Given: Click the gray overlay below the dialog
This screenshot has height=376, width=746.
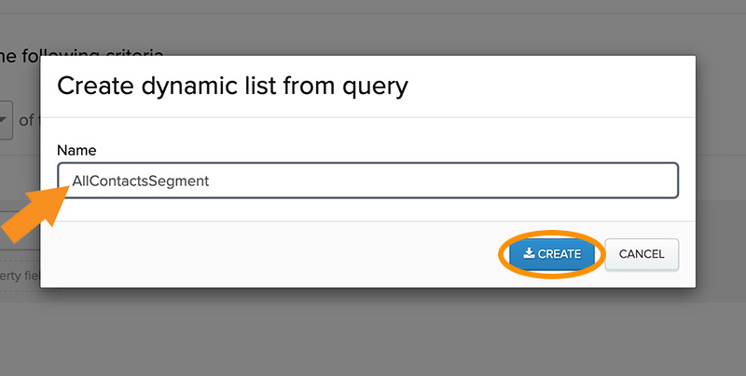Looking at the screenshot, I should [x=373, y=332].
